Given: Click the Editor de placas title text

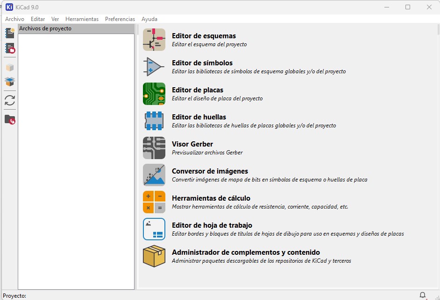Looking at the screenshot, I should [x=198, y=90].
